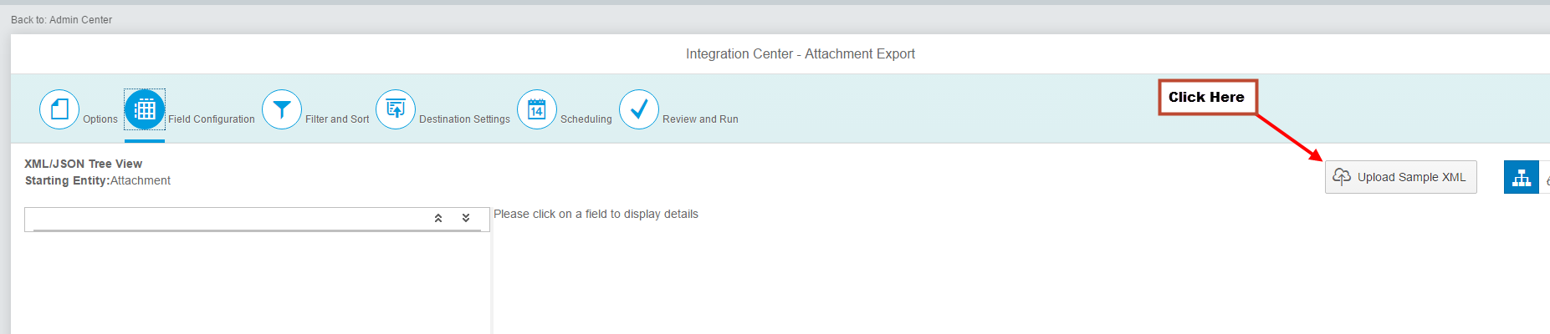The height and width of the screenshot is (334, 1550).
Task: Switch to hierarchy tree view icon
Action: point(1522,177)
